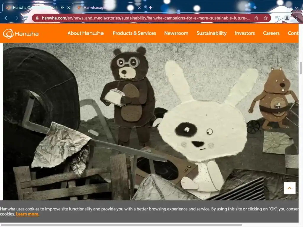Screen dimensions: 303x227
Task: Open the media control playlist icon
Action: (277, 18)
